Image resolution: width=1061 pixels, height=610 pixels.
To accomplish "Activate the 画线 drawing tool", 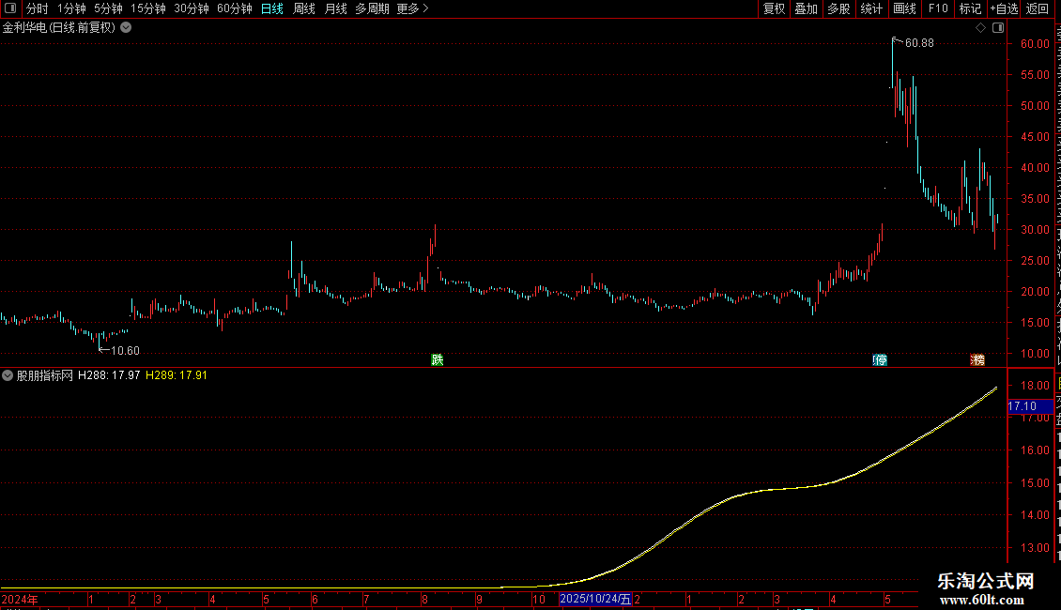I will click(904, 8).
